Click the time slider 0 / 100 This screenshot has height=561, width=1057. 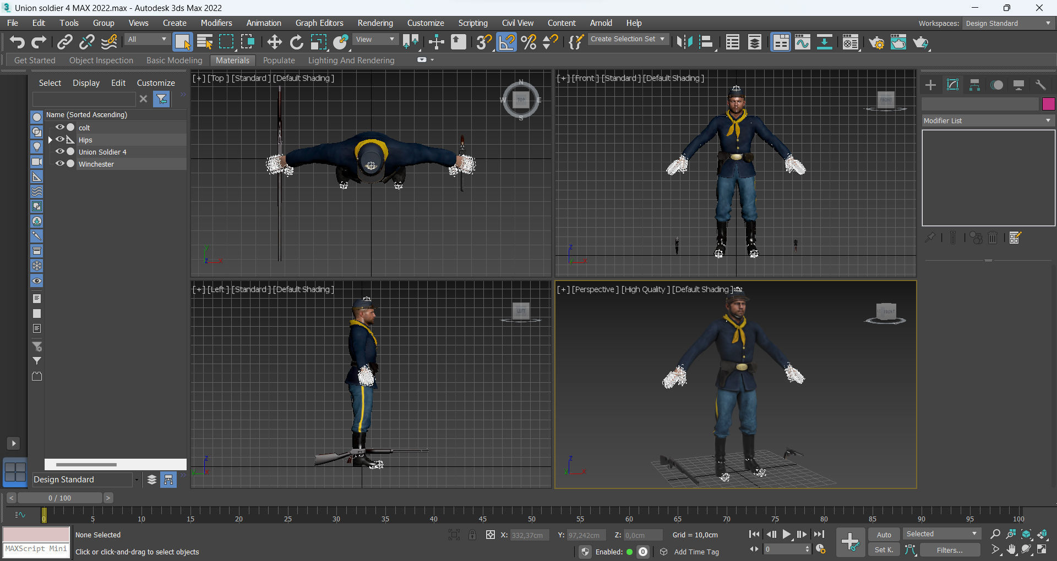[59, 498]
